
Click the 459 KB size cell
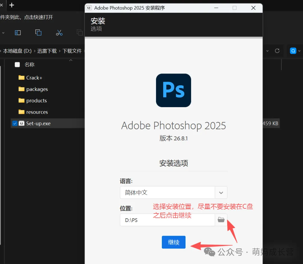(270, 123)
